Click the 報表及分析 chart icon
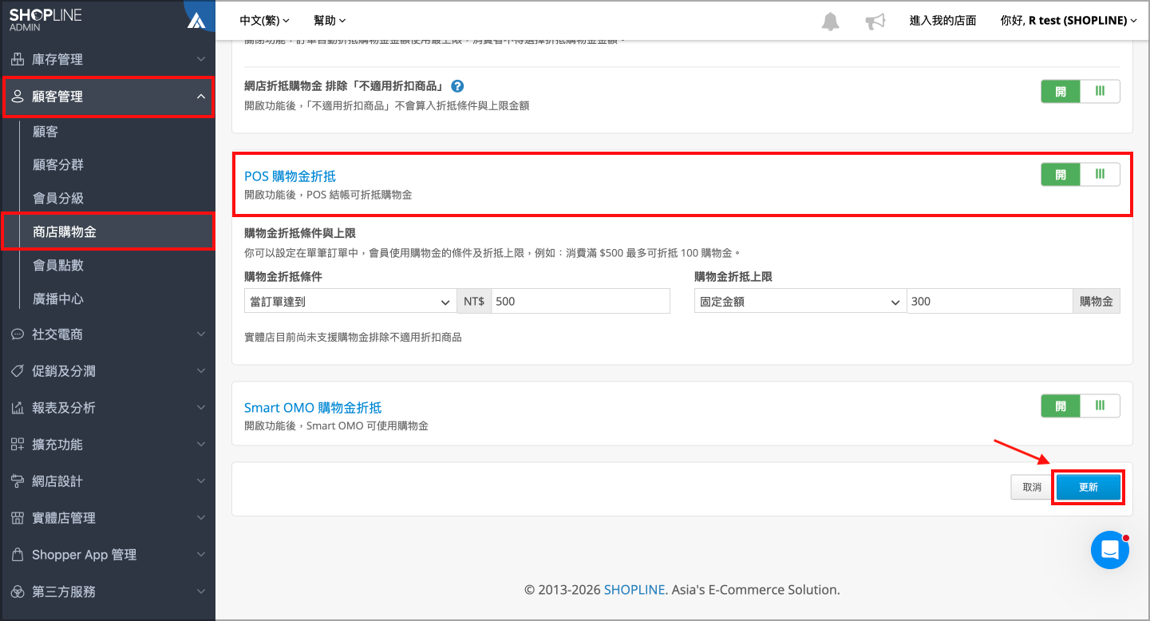The height and width of the screenshot is (621, 1150). click(18, 408)
